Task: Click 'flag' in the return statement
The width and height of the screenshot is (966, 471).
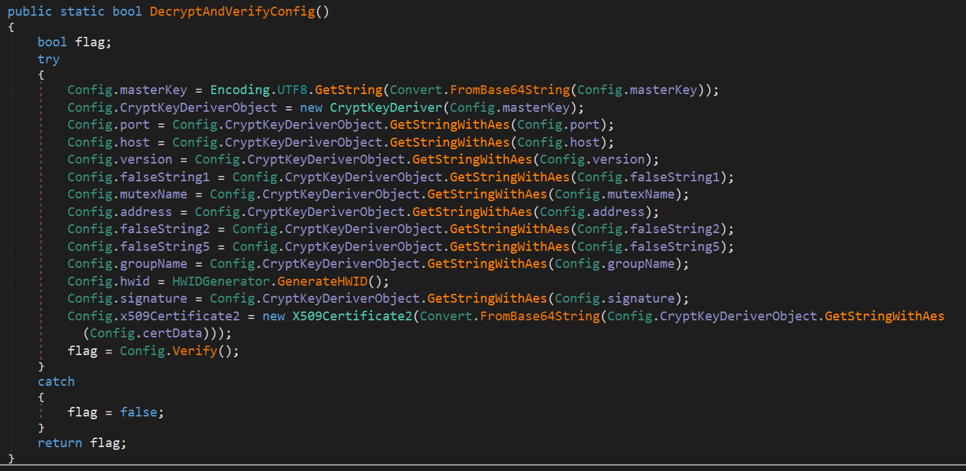Action: click(x=104, y=443)
